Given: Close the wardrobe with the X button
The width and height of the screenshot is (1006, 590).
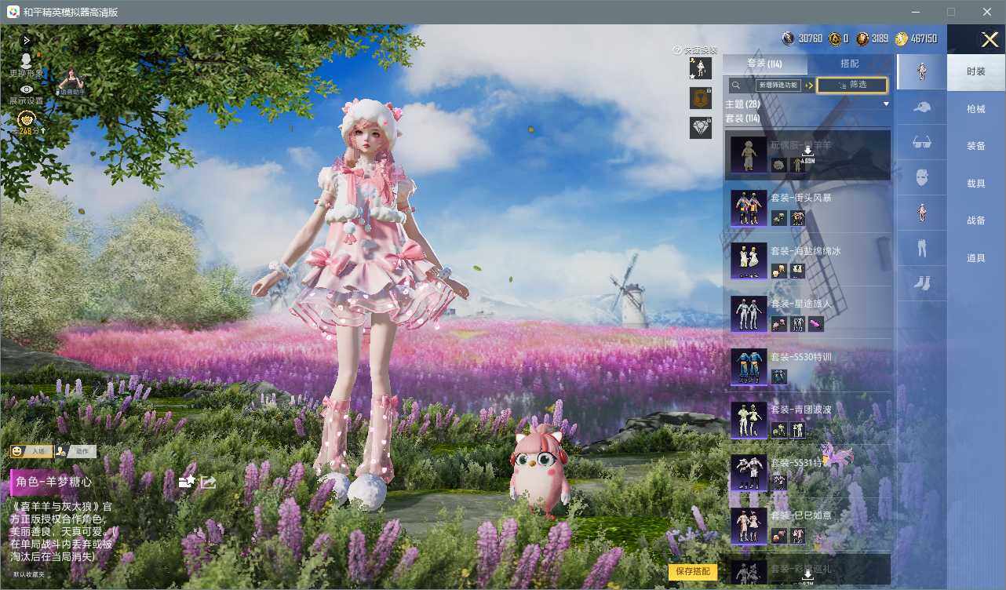Looking at the screenshot, I should 990,40.
